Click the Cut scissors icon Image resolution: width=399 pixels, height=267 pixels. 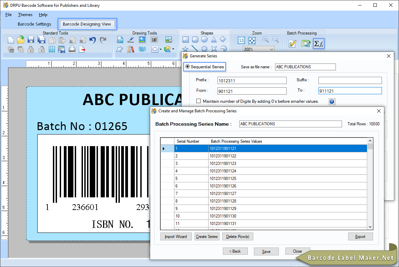coord(72,40)
